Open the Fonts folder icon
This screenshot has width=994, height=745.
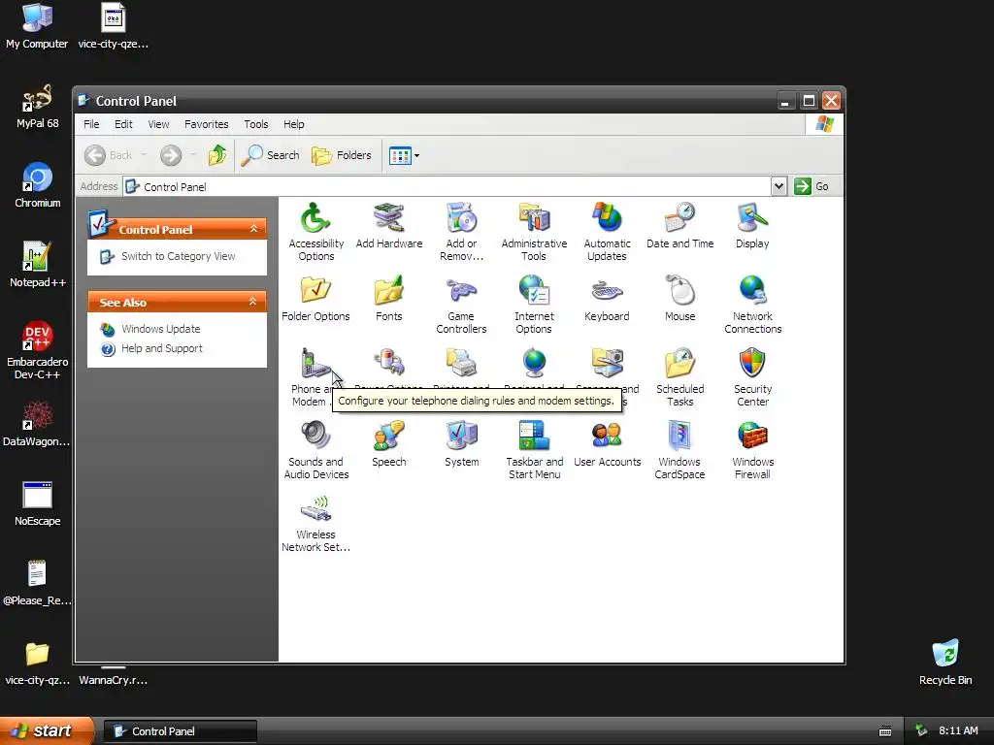click(388, 291)
